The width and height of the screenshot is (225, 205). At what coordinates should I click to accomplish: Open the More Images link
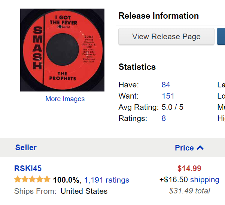(x=65, y=99)
